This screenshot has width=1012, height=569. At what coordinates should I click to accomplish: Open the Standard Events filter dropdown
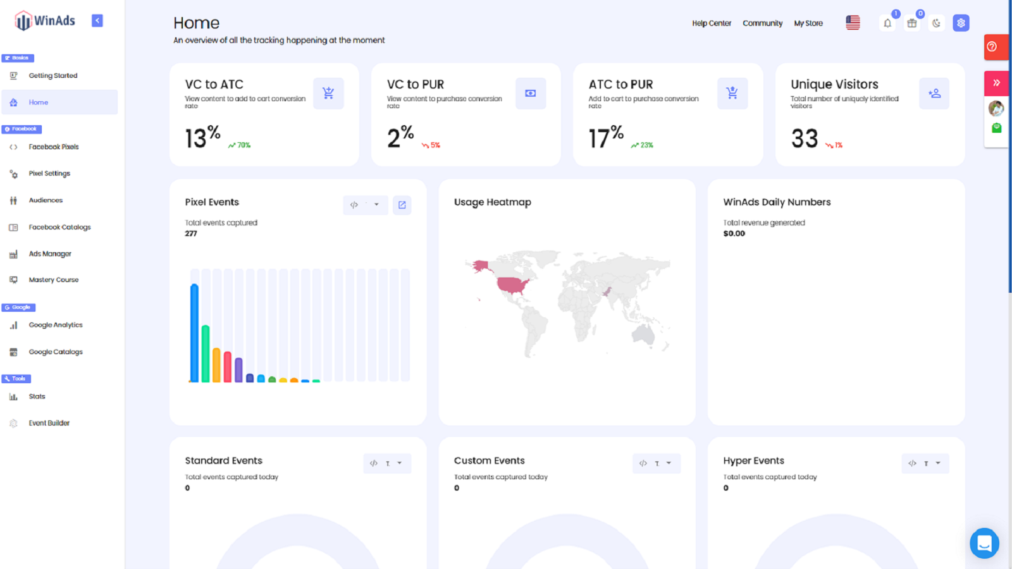(386, 463)
